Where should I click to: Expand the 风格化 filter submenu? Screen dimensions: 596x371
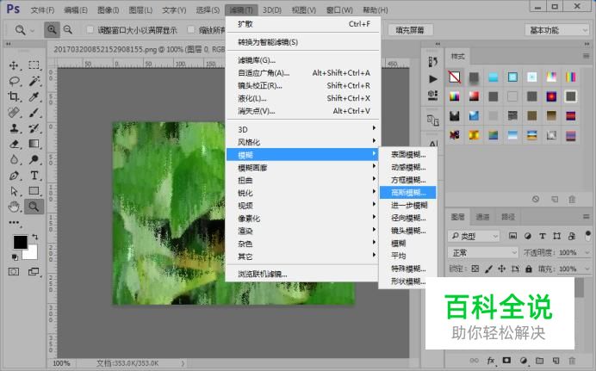tap(302, 142)
